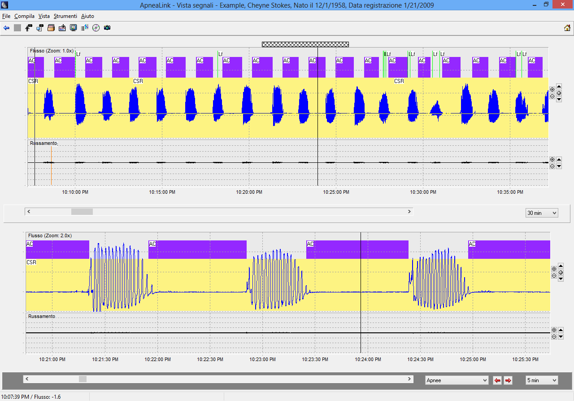Screen dimensions: 574x401
Task: Click upper scrollbar left arrow
Action: click(x=28, y=211)
